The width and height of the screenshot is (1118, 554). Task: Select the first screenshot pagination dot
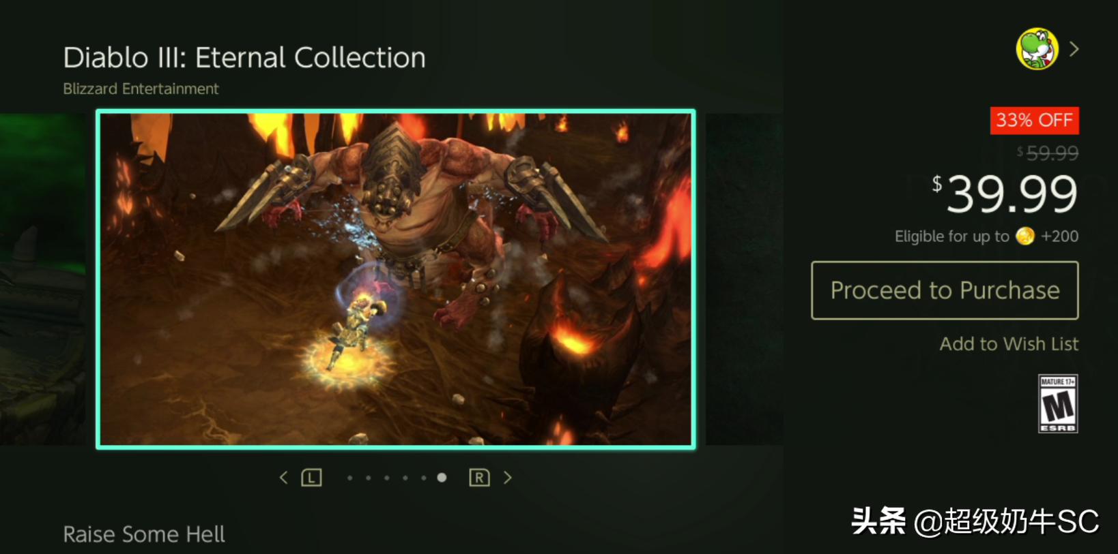(x=350, y=478)
